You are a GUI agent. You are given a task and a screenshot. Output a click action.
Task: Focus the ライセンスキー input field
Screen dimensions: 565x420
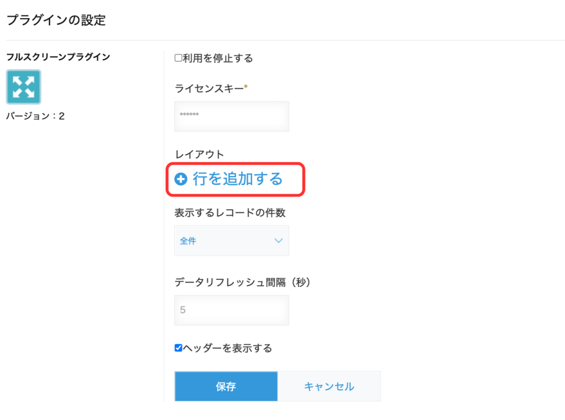coord(231,116)
